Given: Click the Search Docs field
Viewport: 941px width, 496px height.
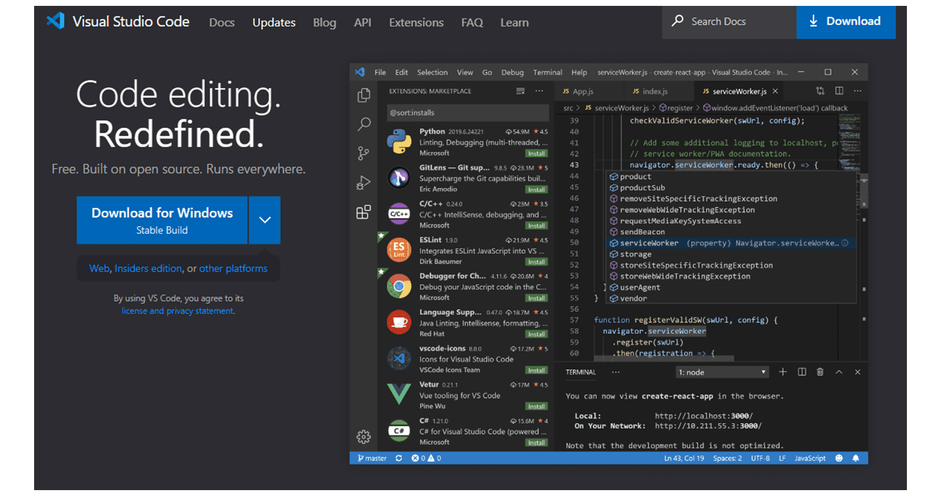Looking at the screenshot, I should point(729,22).
